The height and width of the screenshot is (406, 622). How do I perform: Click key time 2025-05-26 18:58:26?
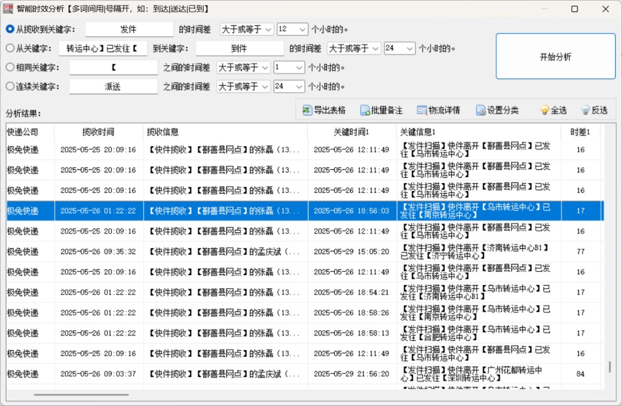click(x=352, y=313)
